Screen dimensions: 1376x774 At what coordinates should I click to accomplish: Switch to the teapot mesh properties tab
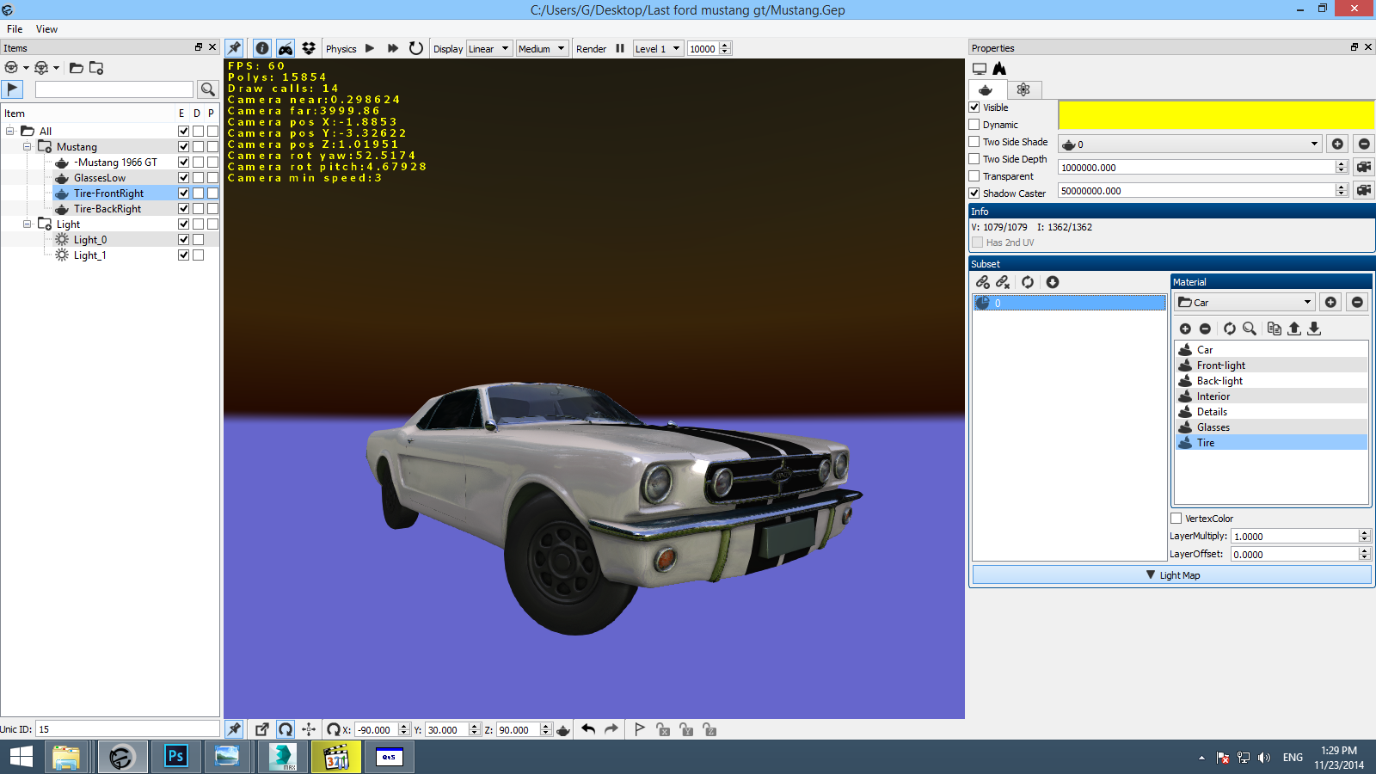point(986,89)
